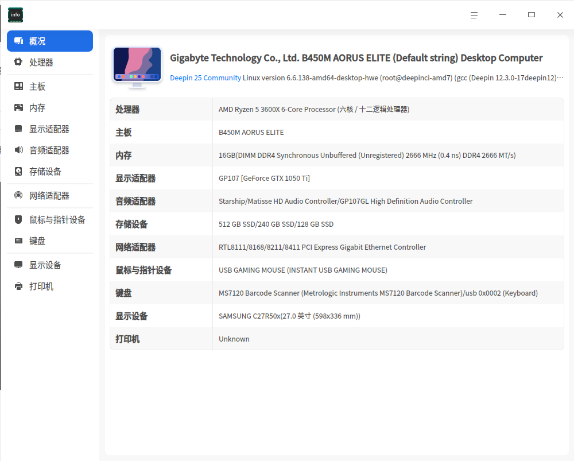This screenshot has width=574, height=461.
Task: Maximize the device manager window
Action: click(532, 15)
